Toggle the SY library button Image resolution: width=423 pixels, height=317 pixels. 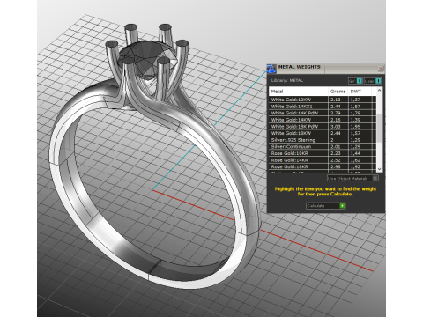(355, 81)
